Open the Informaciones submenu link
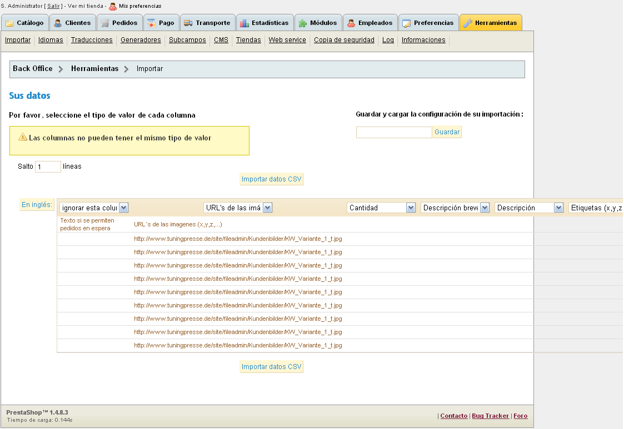624x429 pixels. coord(423,40)
